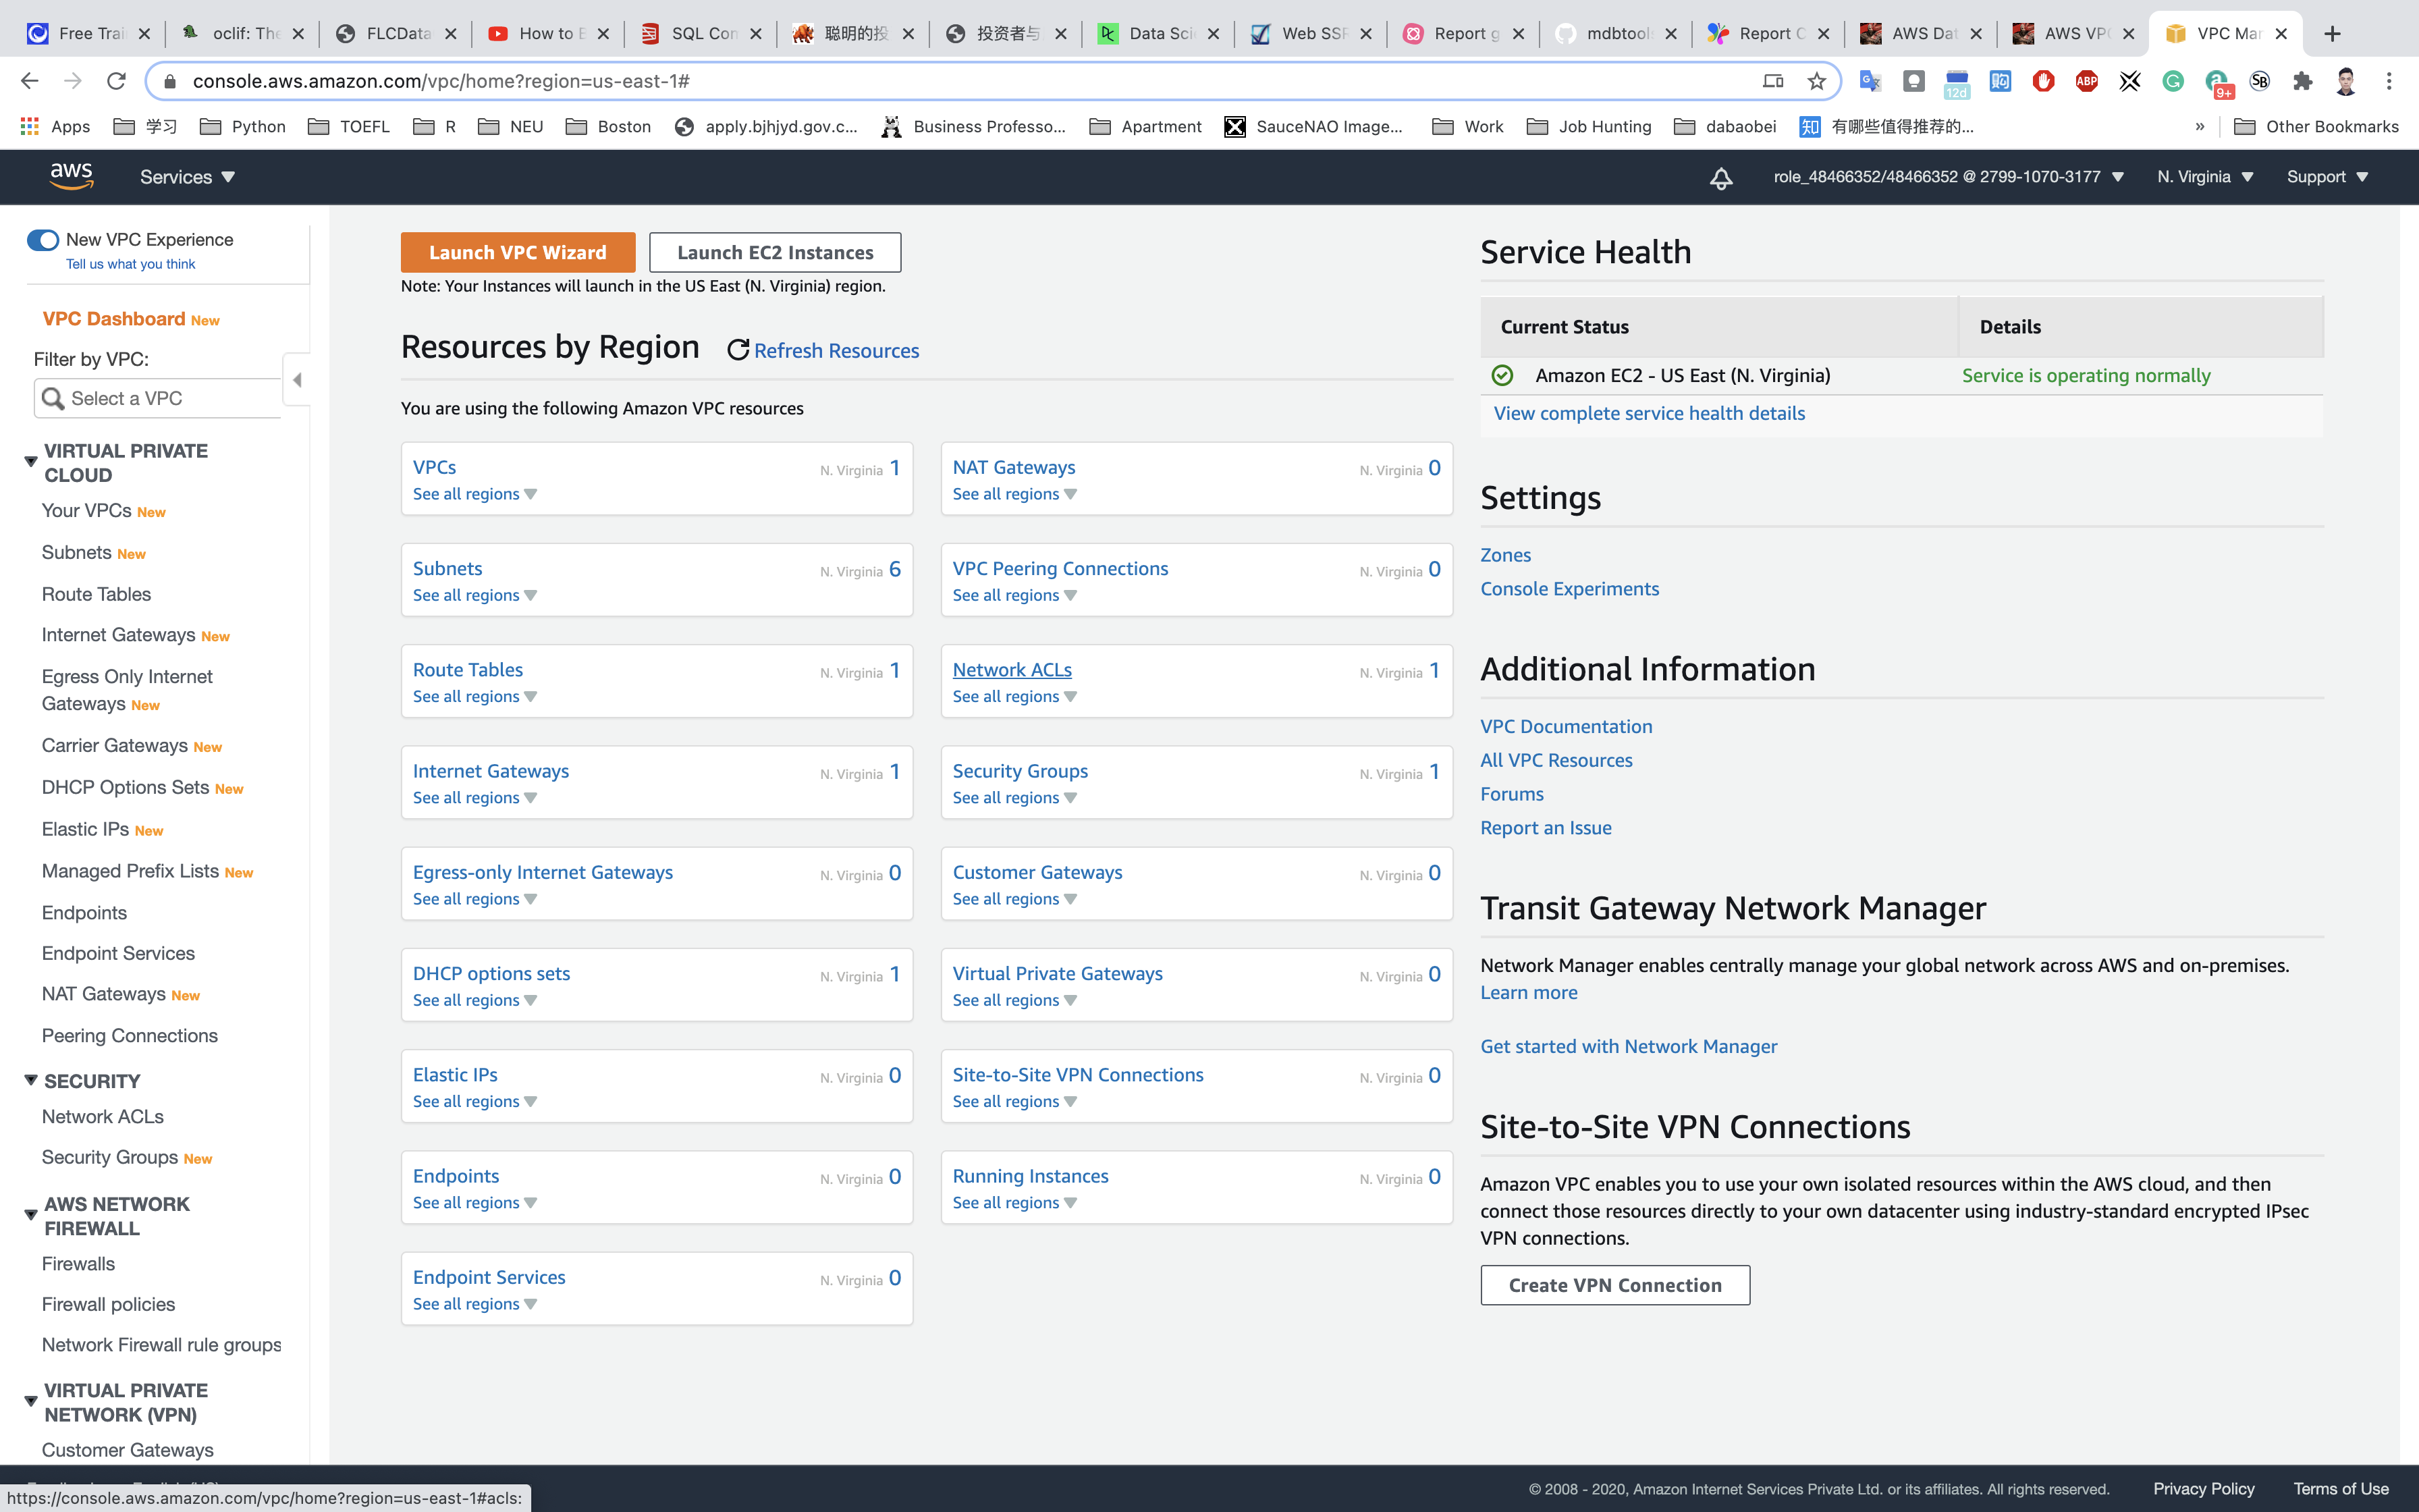The height and width of the screenshot is (1512, 2419).
Task: Click the bookmark star in the address bar
Action: [1816, 81]
